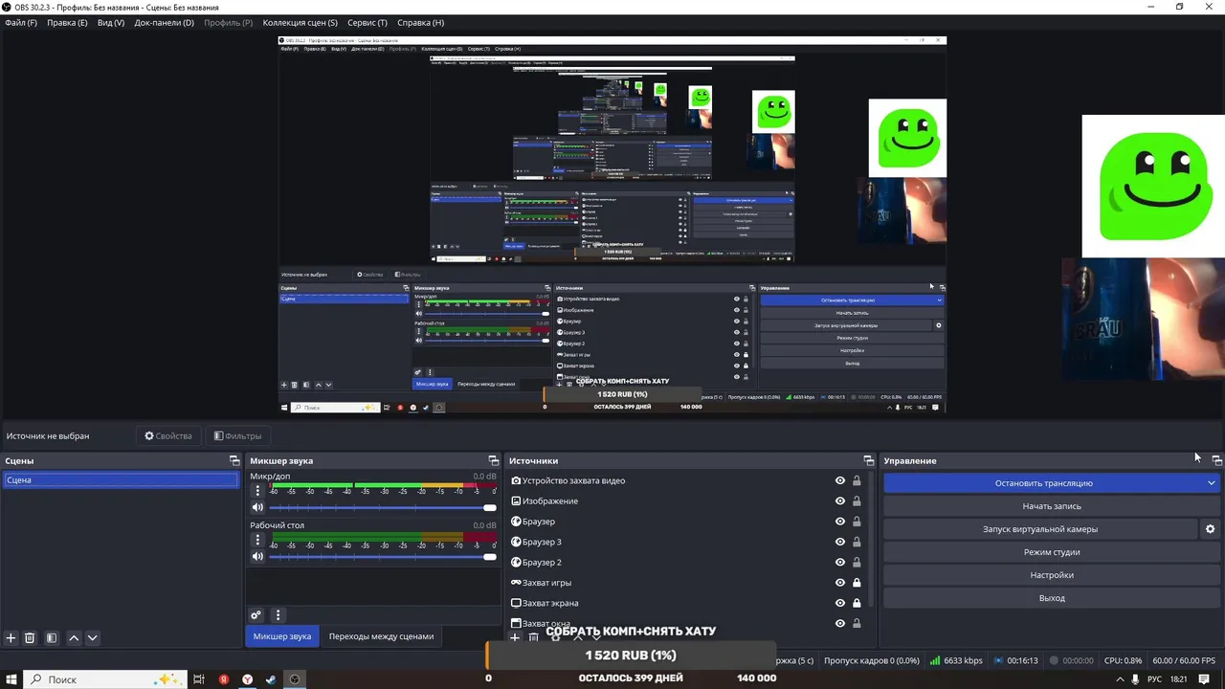1225x689 pixels.
Task: Start recording with Начать запись
Action: (x=1052, y=506)
